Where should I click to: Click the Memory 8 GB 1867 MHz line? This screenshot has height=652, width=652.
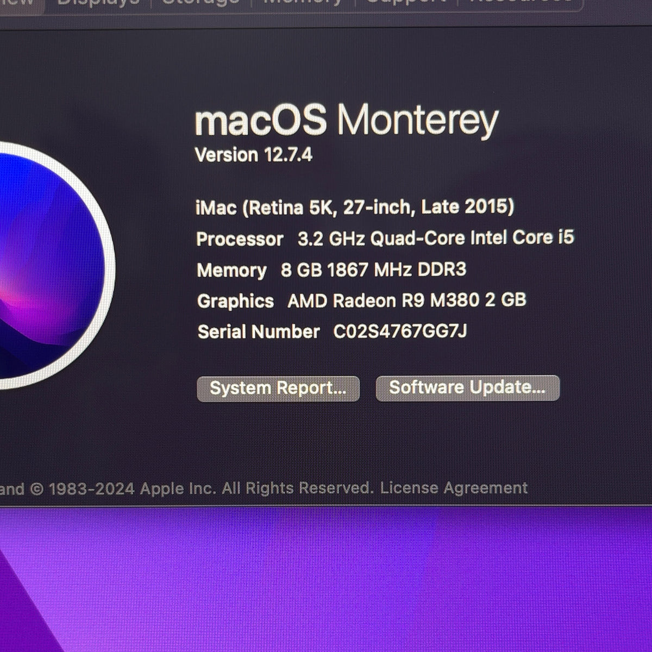pyautogui.click(x=331, y=269)
